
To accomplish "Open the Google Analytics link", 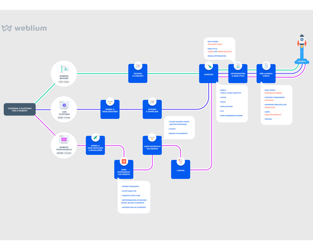I will (224, 52).
